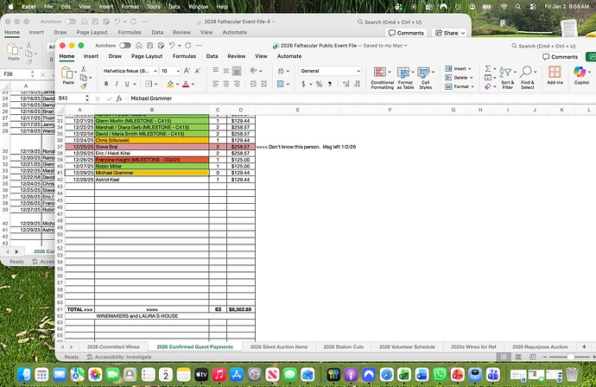Click Format cells button in ribbon

click(x=460, y=86)
